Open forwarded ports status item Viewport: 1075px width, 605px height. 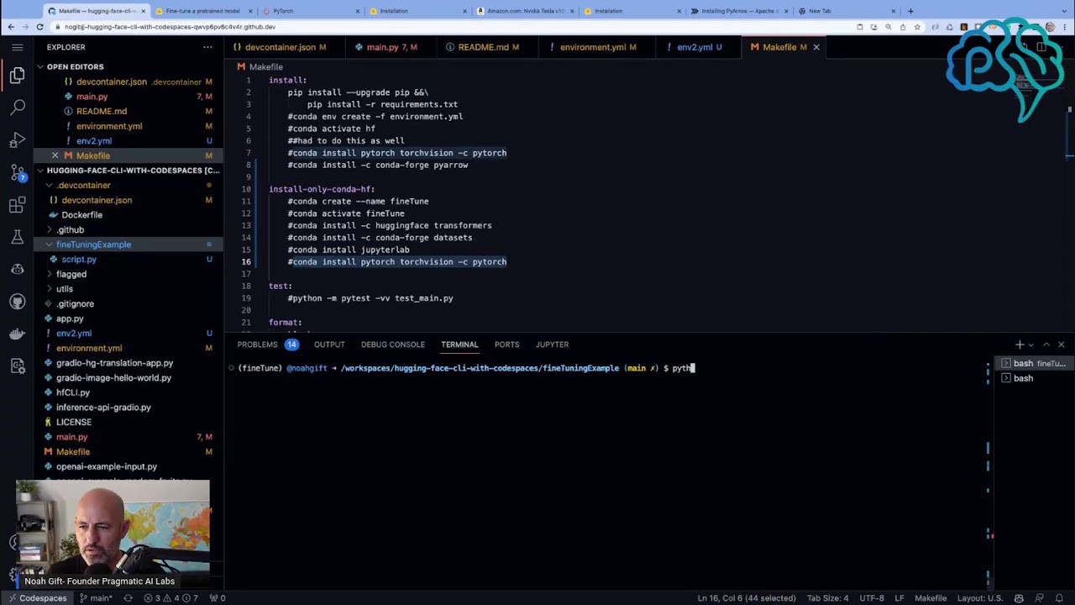tap(218, 598)
